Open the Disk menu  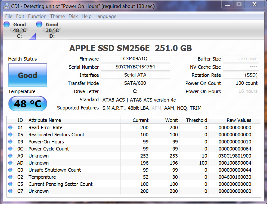coord(73,16)
